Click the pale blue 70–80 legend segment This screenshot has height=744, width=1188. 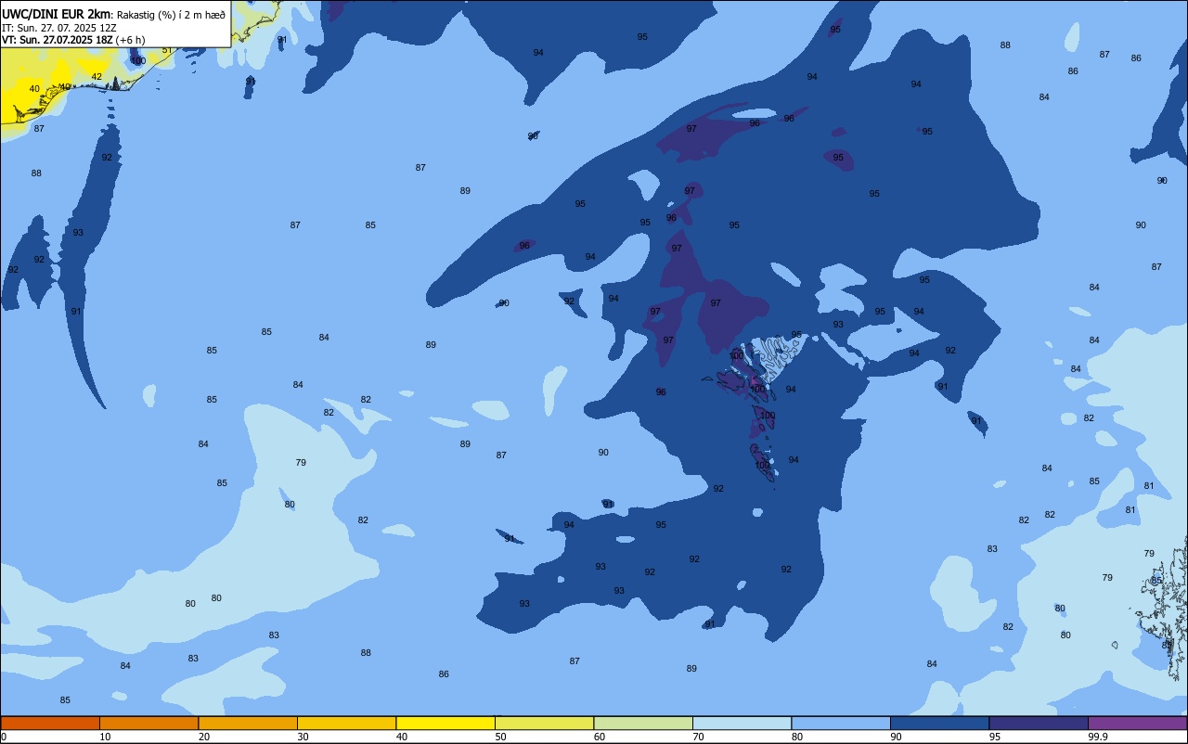pos(742,723)
